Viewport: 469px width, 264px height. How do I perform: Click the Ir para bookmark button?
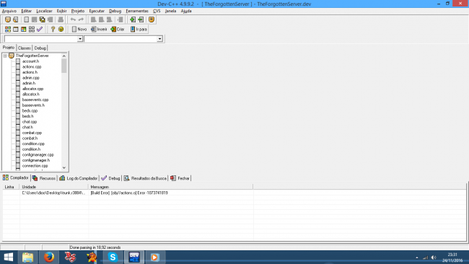pos(139,29)
